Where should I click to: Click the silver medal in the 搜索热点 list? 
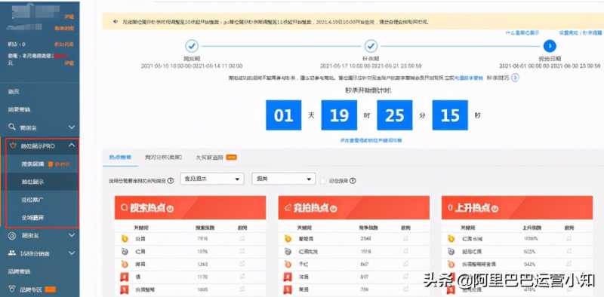(125, 252)
